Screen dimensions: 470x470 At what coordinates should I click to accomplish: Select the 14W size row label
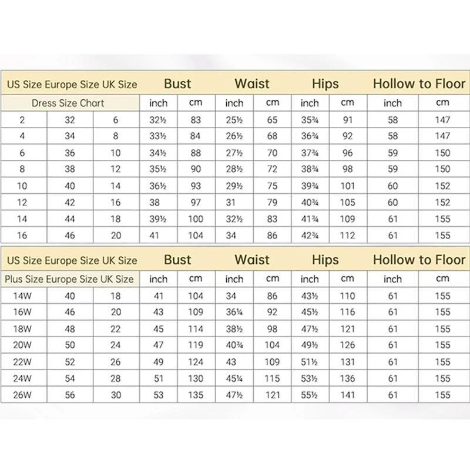(24, 296)
